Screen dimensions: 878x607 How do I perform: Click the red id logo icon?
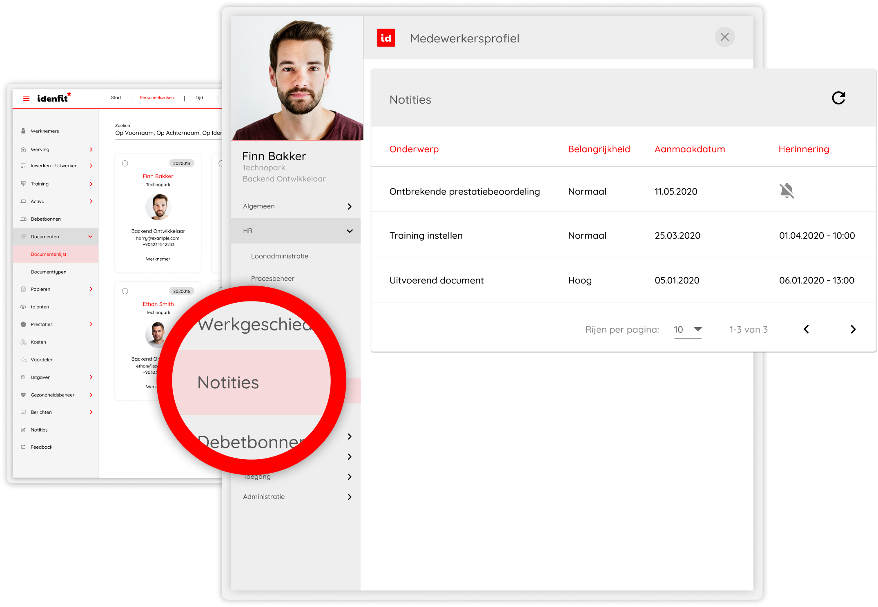[386, 38]
